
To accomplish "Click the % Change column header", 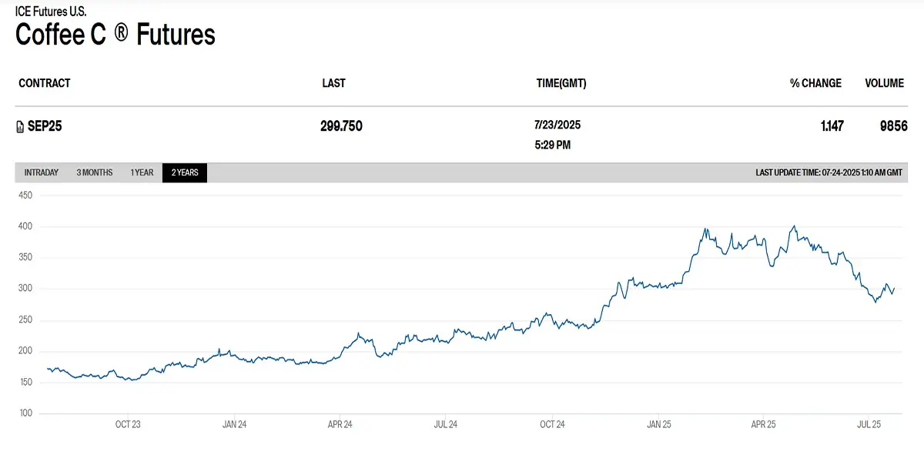I will pyautogui.click(x=815, y=83).
